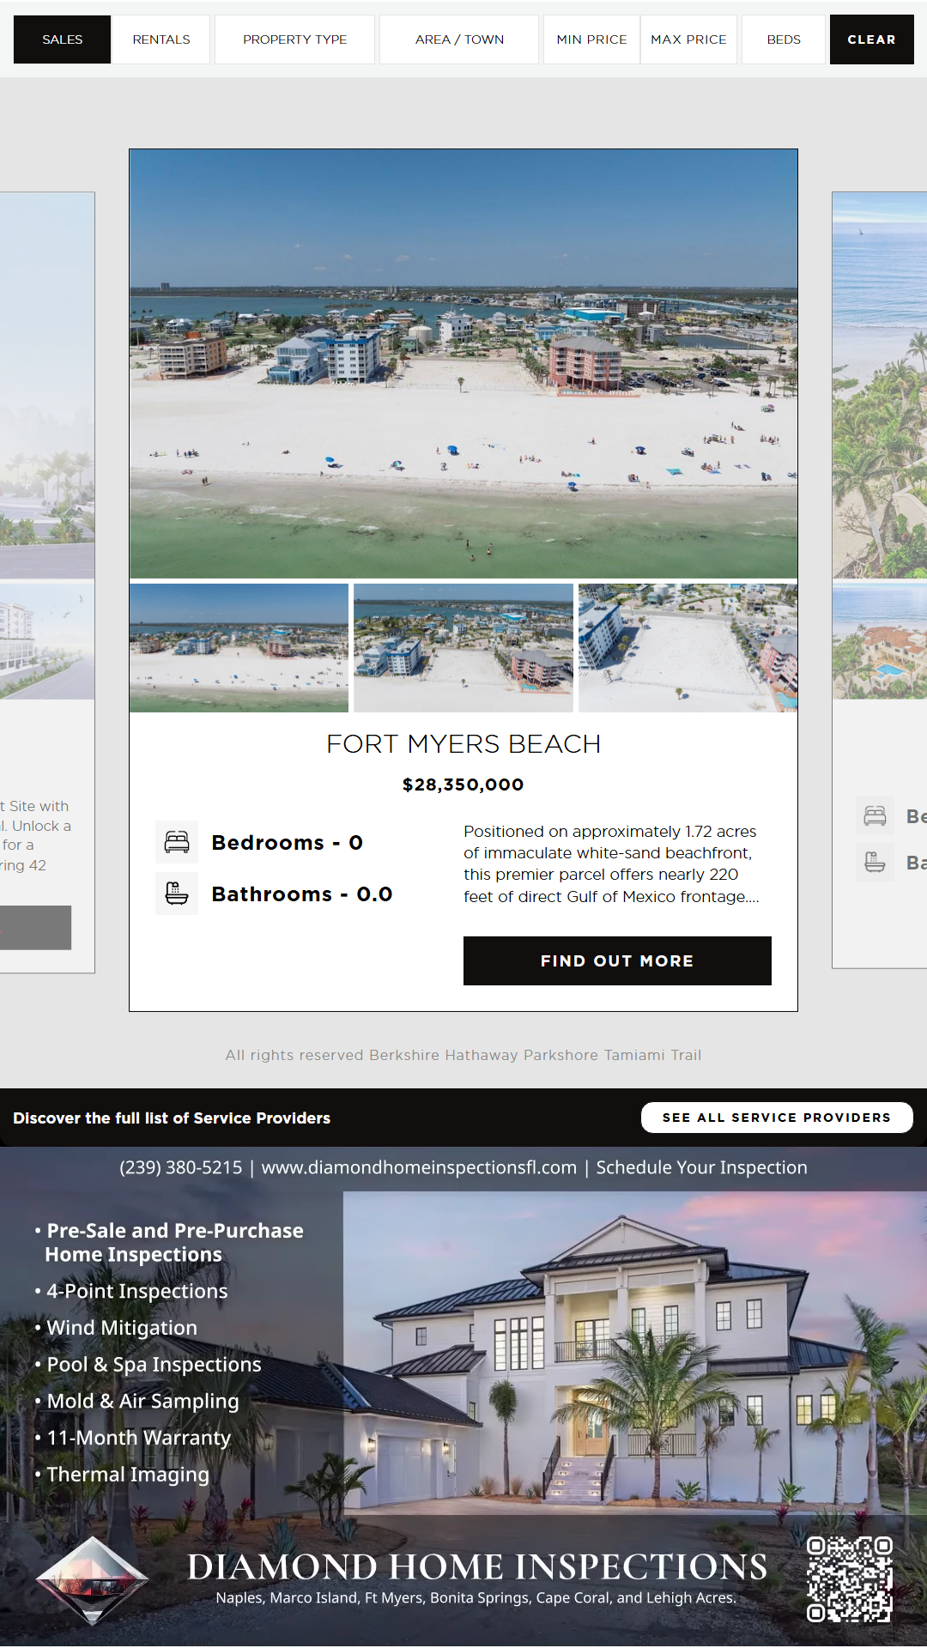This screenshot has height=1648, width=927.
Task: Click the bed icon on the next listing card
Action: pyautogui.click(x=875, y=816)
